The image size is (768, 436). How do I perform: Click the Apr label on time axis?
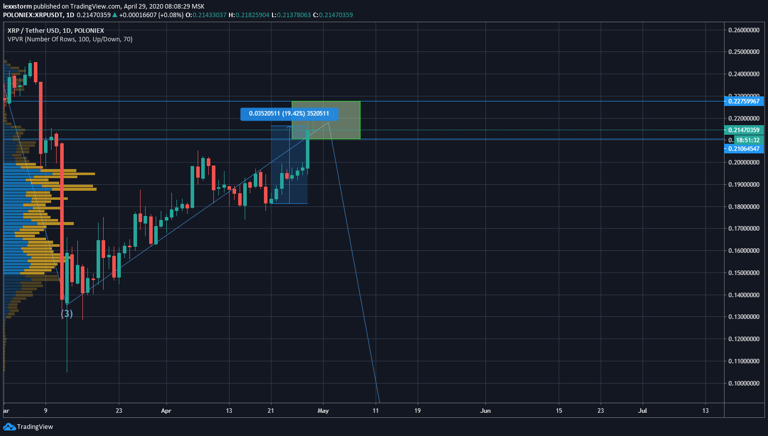click(x=166, y=411)
